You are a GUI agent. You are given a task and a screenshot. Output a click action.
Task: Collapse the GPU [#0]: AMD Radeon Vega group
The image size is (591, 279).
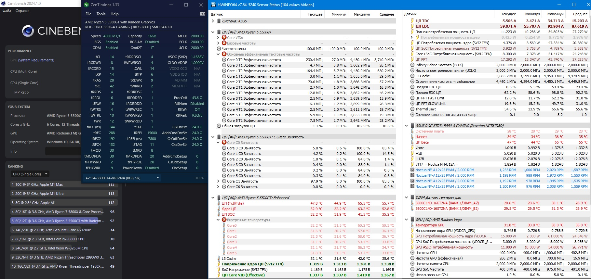(407, 220)
